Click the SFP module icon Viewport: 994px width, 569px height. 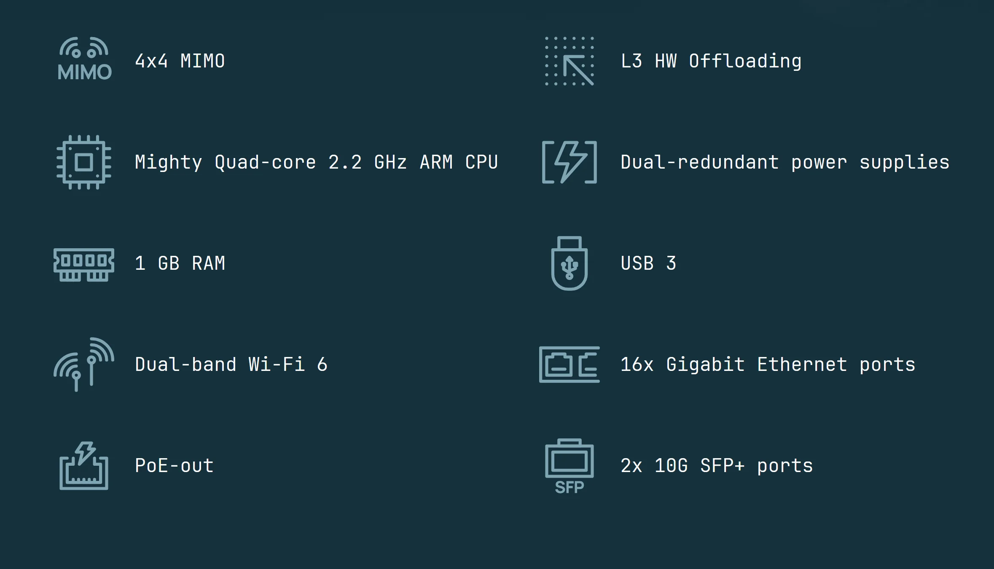click(569, 466)
